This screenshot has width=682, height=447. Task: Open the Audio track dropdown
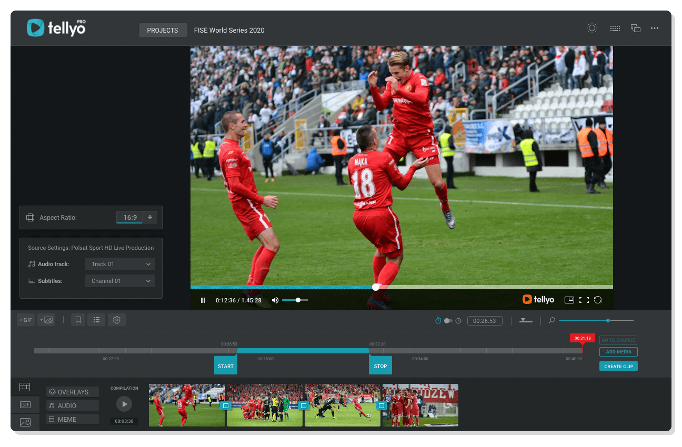tap(120, 264)
